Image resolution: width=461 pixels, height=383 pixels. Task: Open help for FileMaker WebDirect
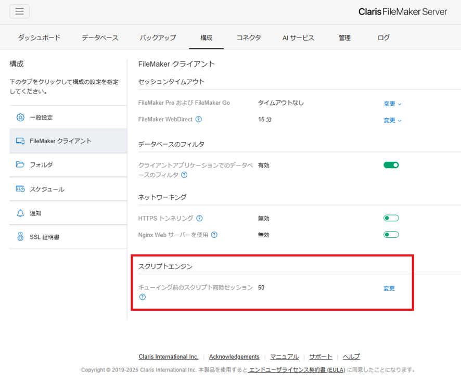click(x=199, y=119)
